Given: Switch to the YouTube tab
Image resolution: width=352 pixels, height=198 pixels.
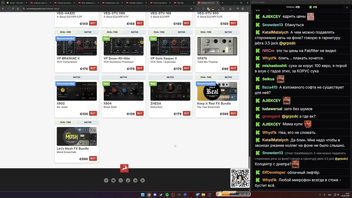Looking at the screenshot, I should coord(184,3).
